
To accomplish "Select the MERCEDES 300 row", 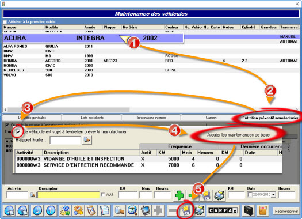I will 151,70.
